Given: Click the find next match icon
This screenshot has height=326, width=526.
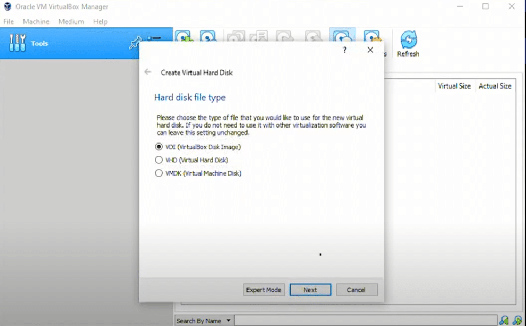Looking at the screenshot, I should [517, 321].
